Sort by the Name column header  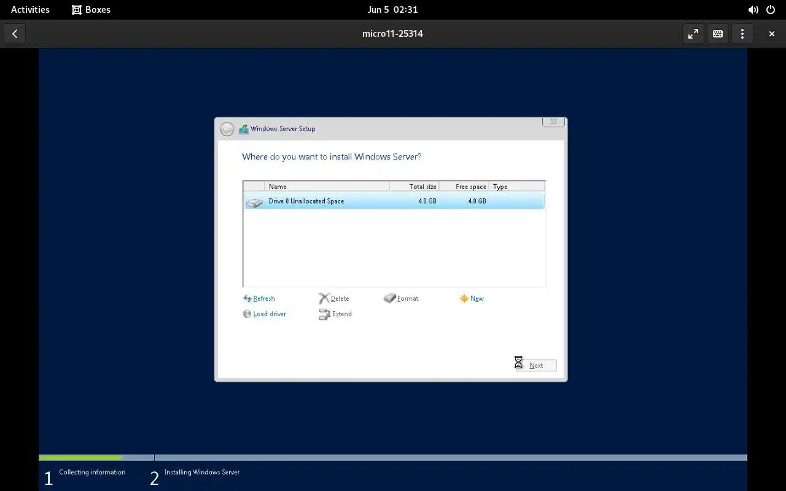pyautogui.click(x=327, y=187)
